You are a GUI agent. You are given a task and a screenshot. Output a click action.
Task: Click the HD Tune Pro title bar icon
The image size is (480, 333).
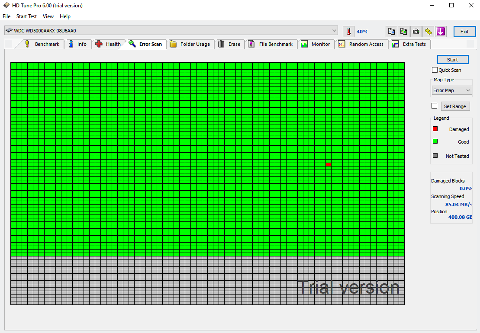(x=6, y=5)
